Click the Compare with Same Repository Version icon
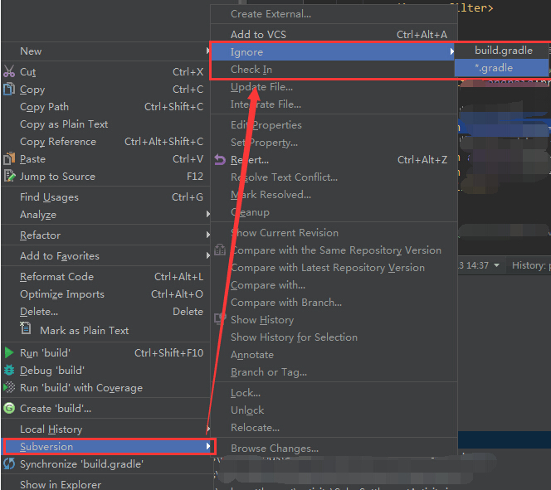This screenshot has width=551, height=490. pos(220,250)
